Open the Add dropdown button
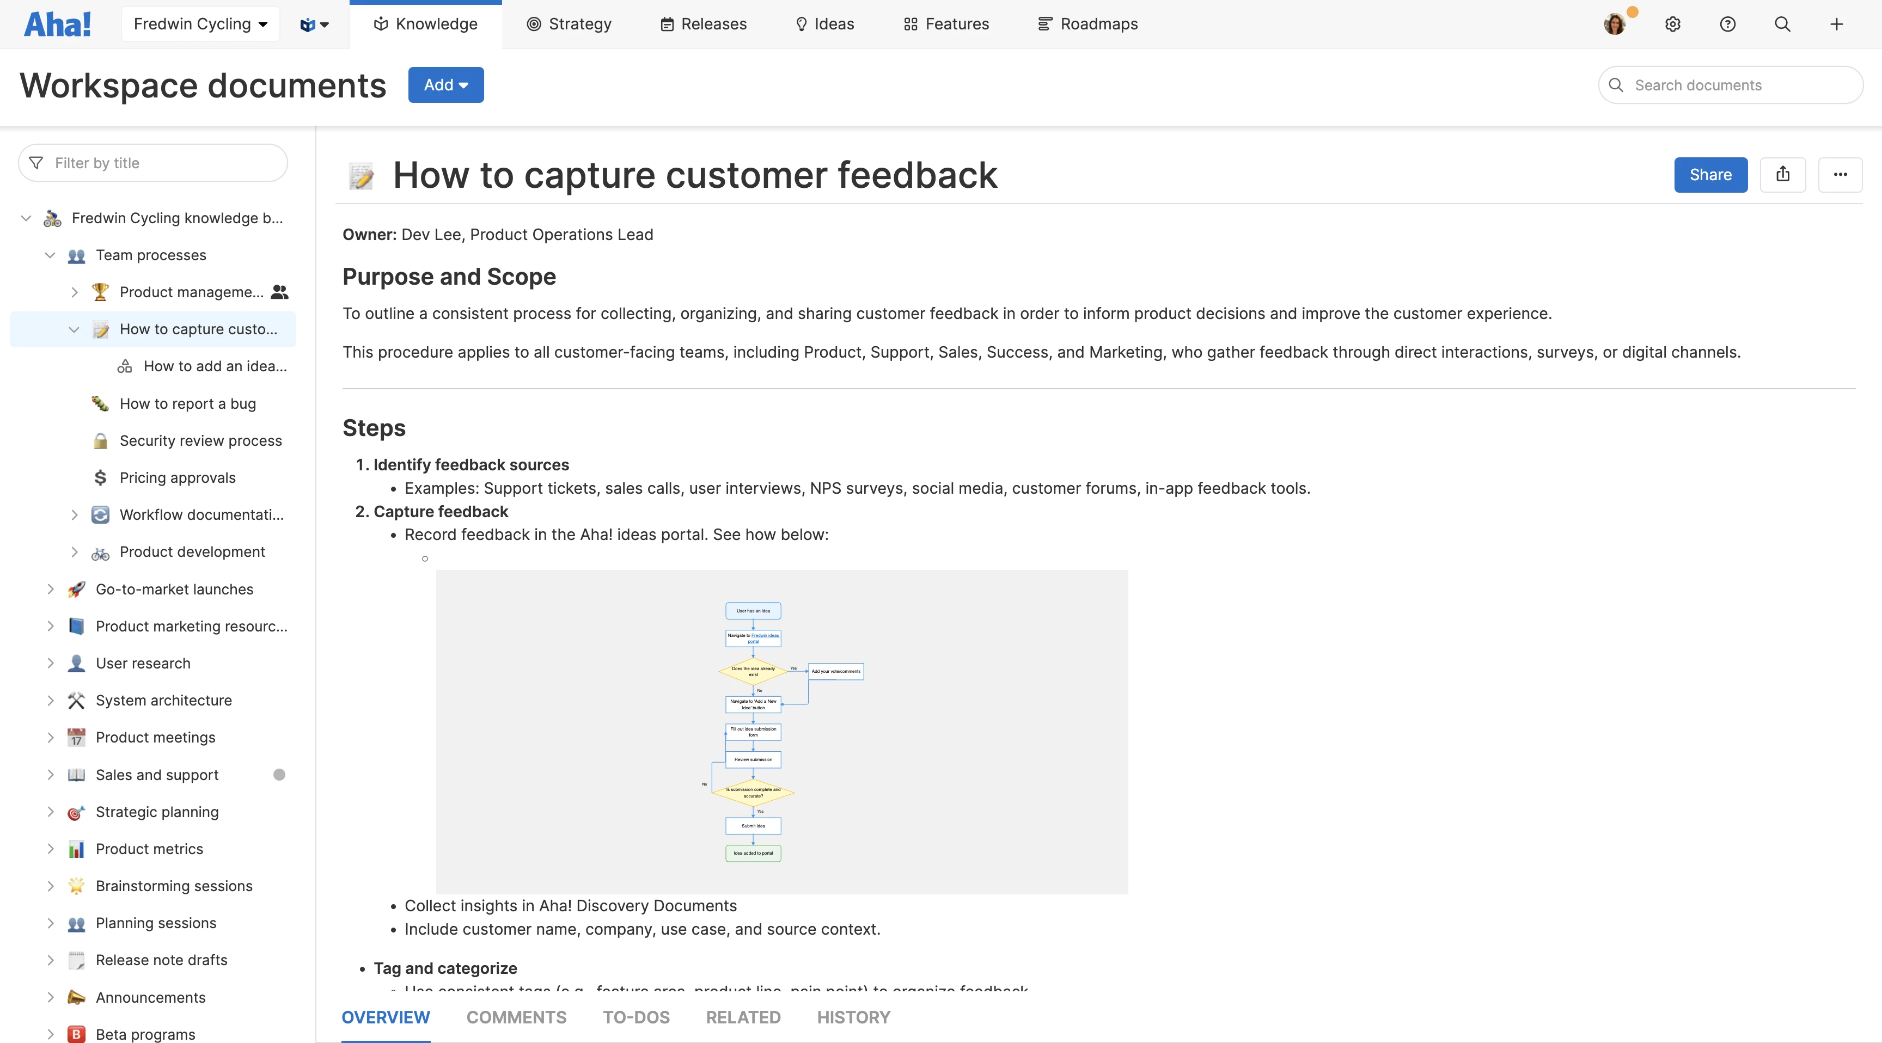The height and width of the screenshot is (1043, 1882). 445,85
